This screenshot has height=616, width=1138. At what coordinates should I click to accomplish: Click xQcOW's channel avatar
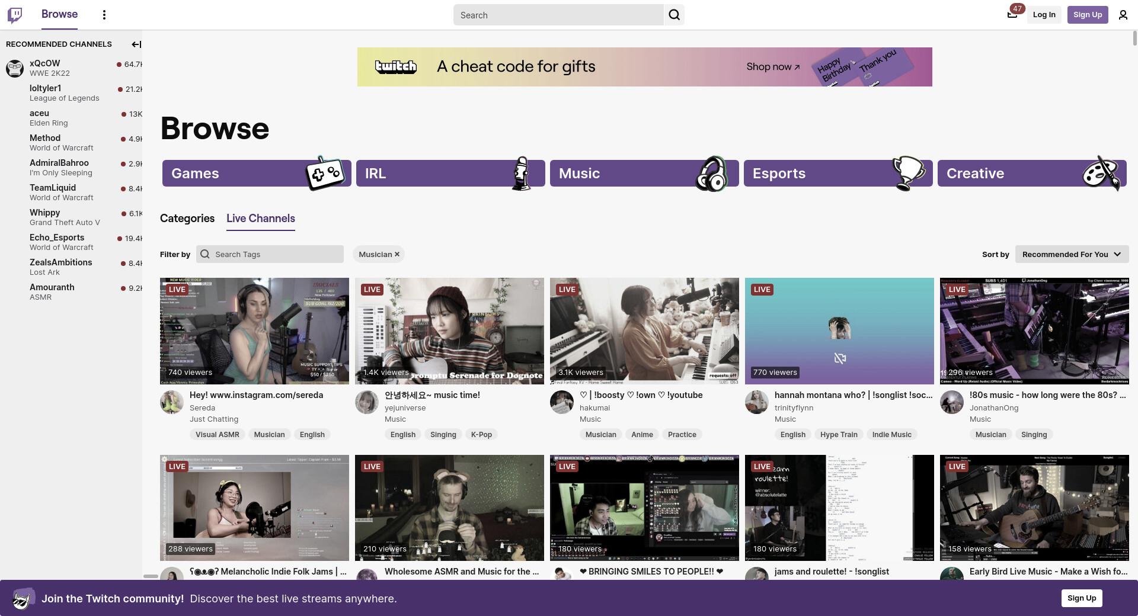pyautogui.click(x=15, y=68)
